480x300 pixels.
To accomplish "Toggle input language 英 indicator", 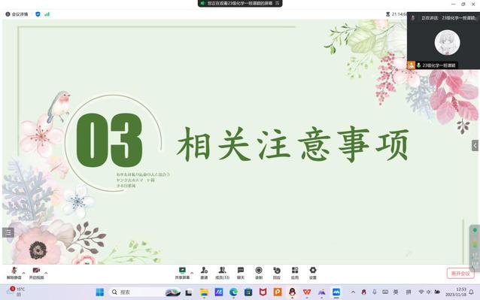I will (396, 292).
